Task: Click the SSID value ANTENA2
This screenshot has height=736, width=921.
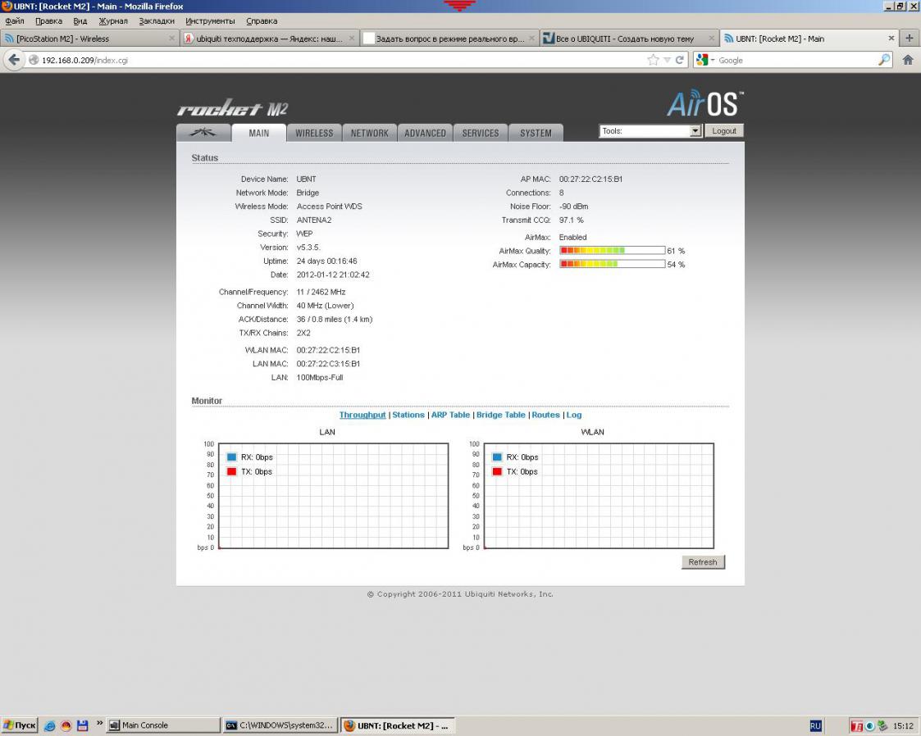Action: coord(313,220)
